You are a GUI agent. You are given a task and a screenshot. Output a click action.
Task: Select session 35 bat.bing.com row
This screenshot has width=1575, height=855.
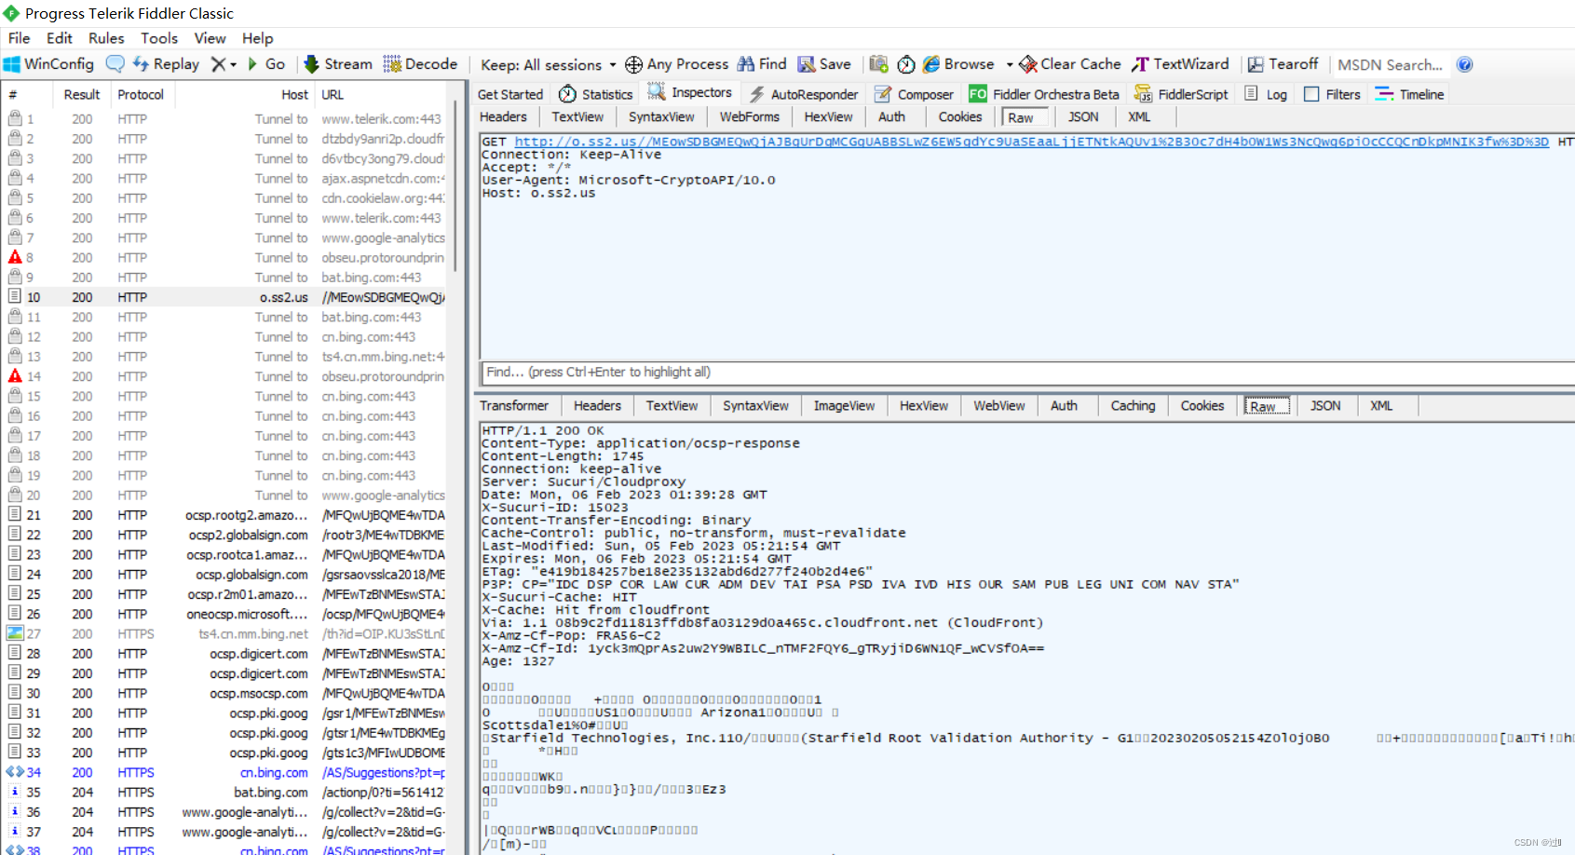(225, 792)
